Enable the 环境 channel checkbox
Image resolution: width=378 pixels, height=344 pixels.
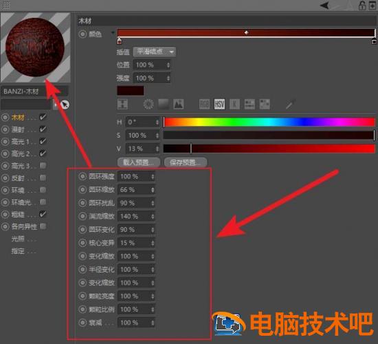[43, 190]
